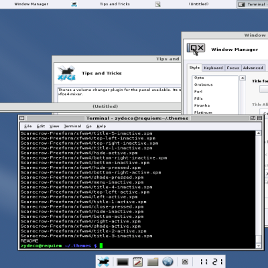This screenshot has height=268, width=268.
Task: Select the Platinum theme in the list
Action: pos(215,113)
